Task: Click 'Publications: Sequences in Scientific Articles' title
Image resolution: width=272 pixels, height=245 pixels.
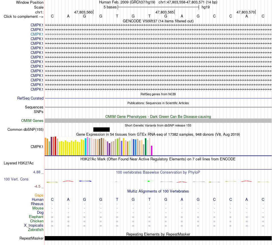Action: (x=158, y=103)
